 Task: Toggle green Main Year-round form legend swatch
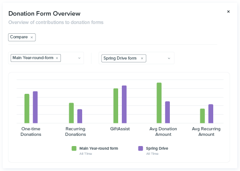pos(74,148)
